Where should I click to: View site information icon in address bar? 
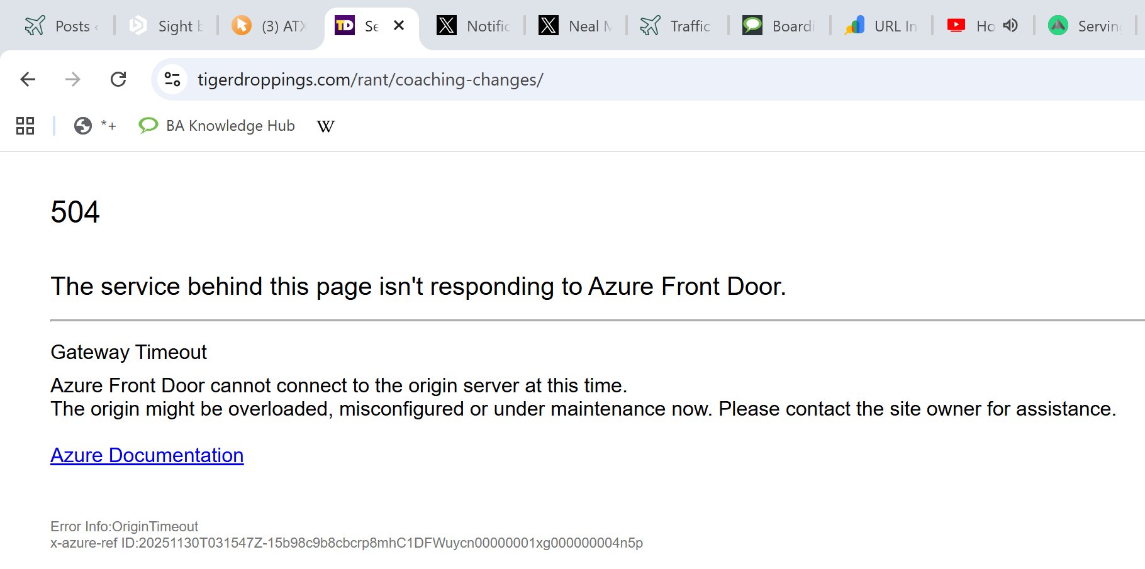(172, 79)
